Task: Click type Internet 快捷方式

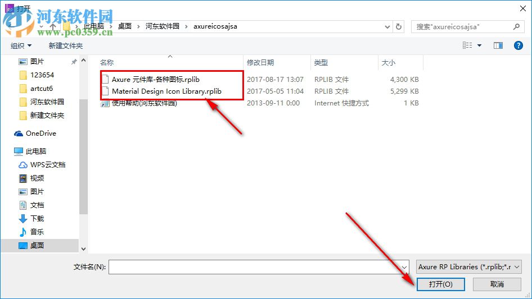Action: pos(341,103)
